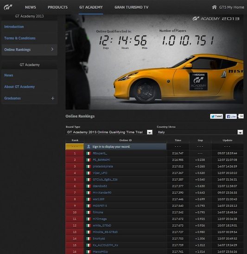
Task: Click the Tweet button
Action: click(216, 116)
